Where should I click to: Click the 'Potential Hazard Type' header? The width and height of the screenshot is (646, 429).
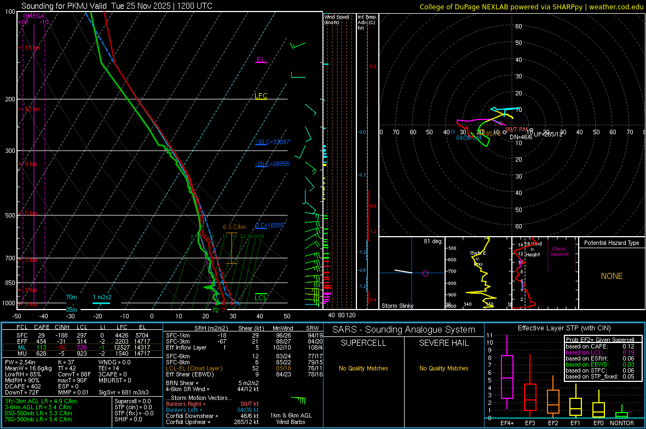612,243
